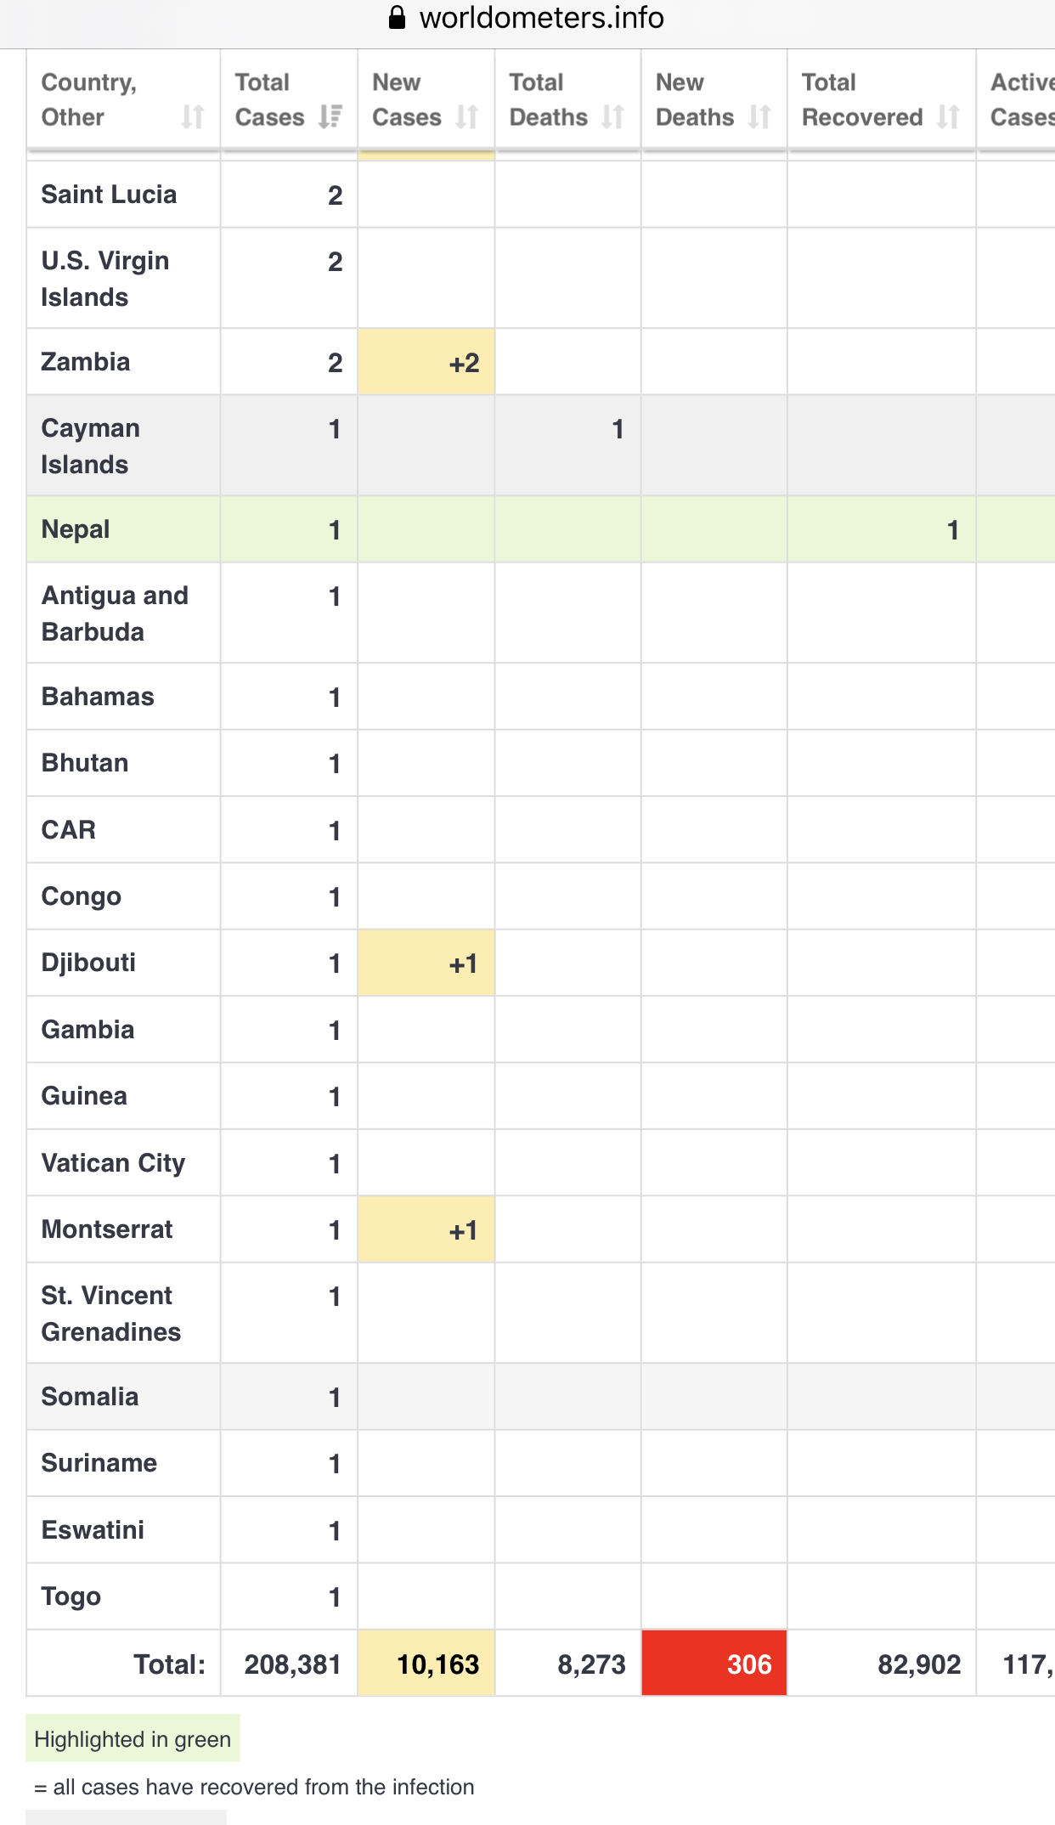Select Somalia in the country list
Image resolution: width=1055 pixels, height=1825 pixels.
90,1397
